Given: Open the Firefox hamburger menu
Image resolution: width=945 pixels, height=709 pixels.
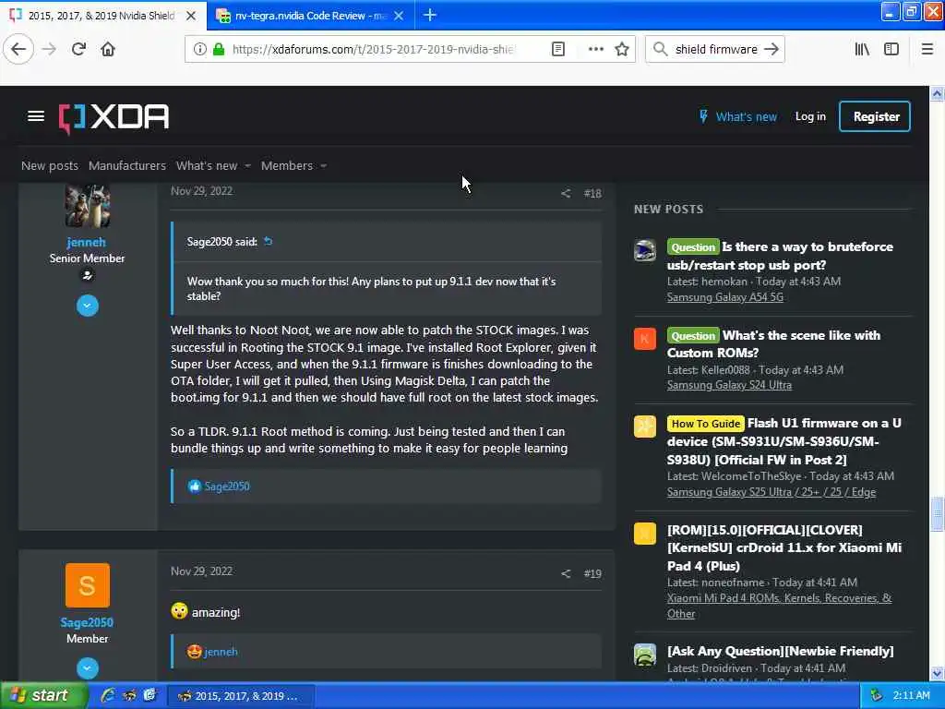Looking at the screenshot, I should tap(927, 50).
